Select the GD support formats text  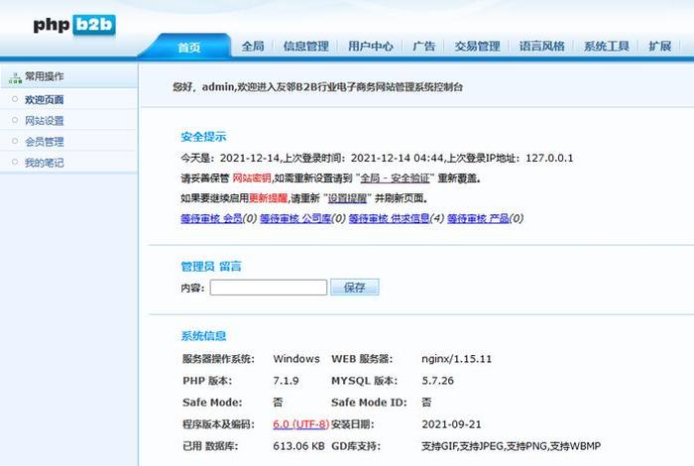tap(512, 446)
